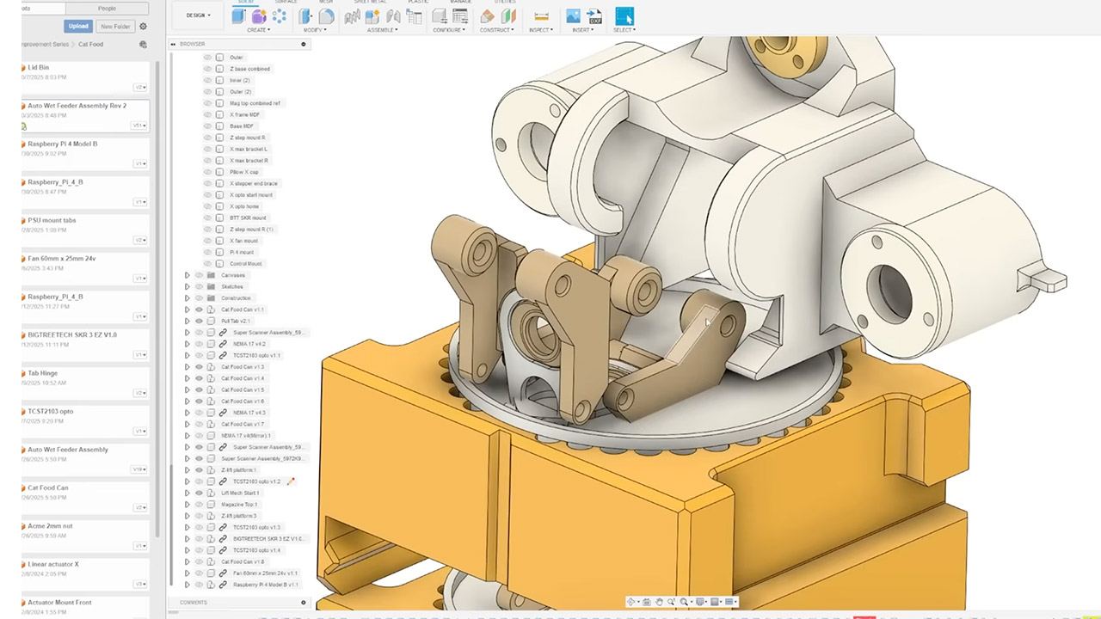The image size is (1101, 619).
Task: Click the Measure ruler icon
Action: 541,16
